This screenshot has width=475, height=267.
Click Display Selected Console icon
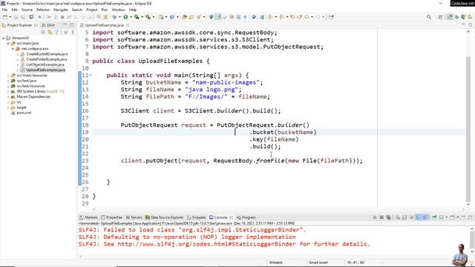pyautogui.click(x=441, y=217)
